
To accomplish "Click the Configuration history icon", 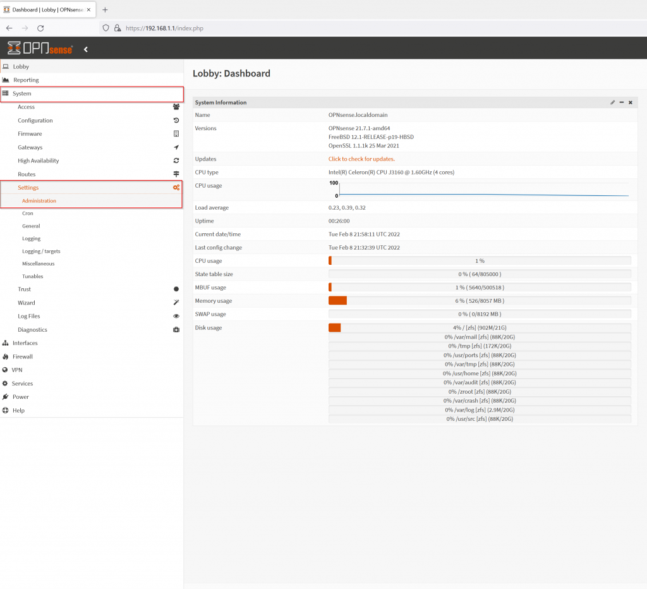I will [x=176, y=120].
